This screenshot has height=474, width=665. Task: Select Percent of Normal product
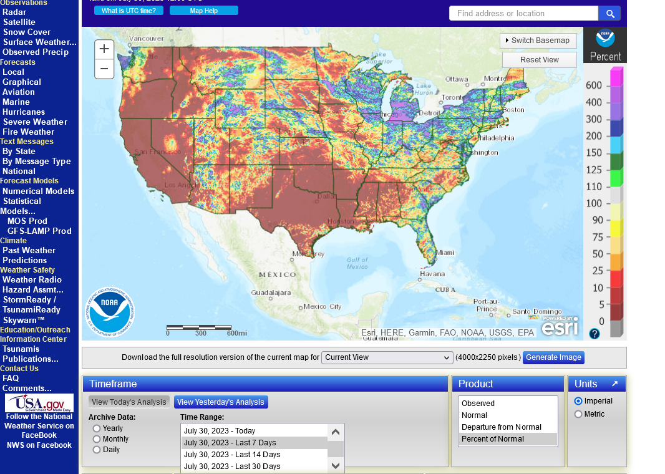coord(508,439)
